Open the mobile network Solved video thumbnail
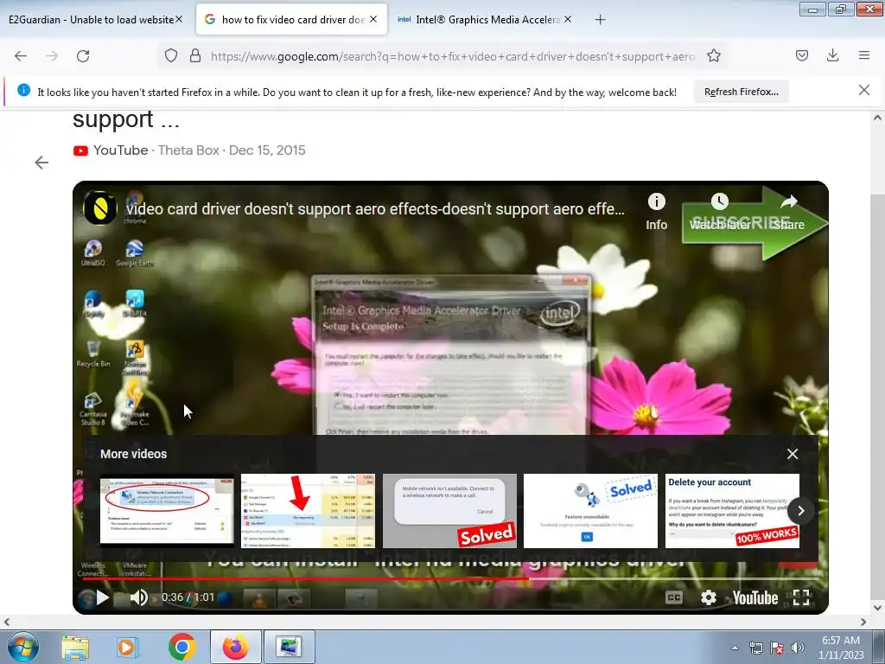 [449, 510]
